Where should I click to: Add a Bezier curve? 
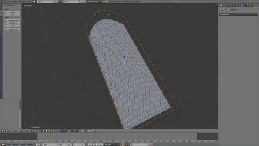[12, 12]
